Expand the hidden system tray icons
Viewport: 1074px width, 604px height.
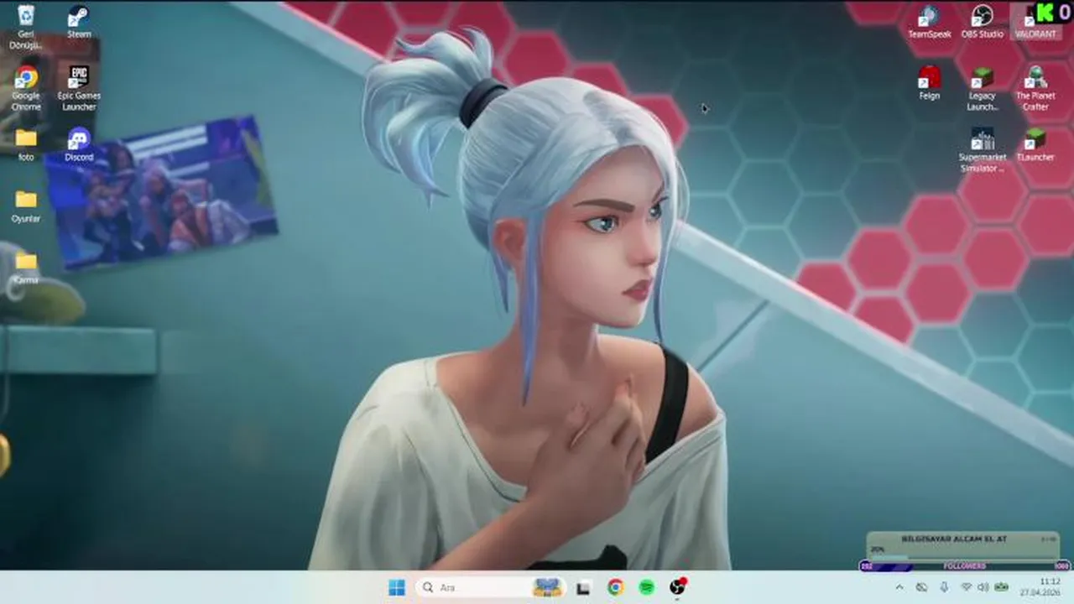[899, 587]
